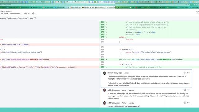This screenshot has width=199, height=112.
Task: Open the 'Search Results' bookmark
Action: 37,7
